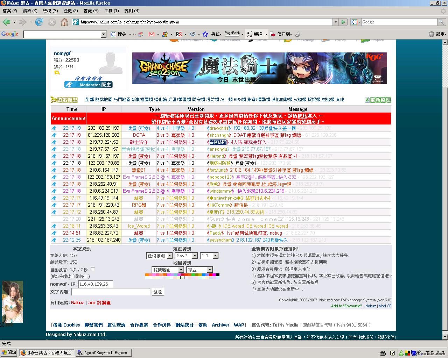Click the join icon for the 203.186.29.199 row
This screenshot has height=358, width=448.
coord(54,128)
